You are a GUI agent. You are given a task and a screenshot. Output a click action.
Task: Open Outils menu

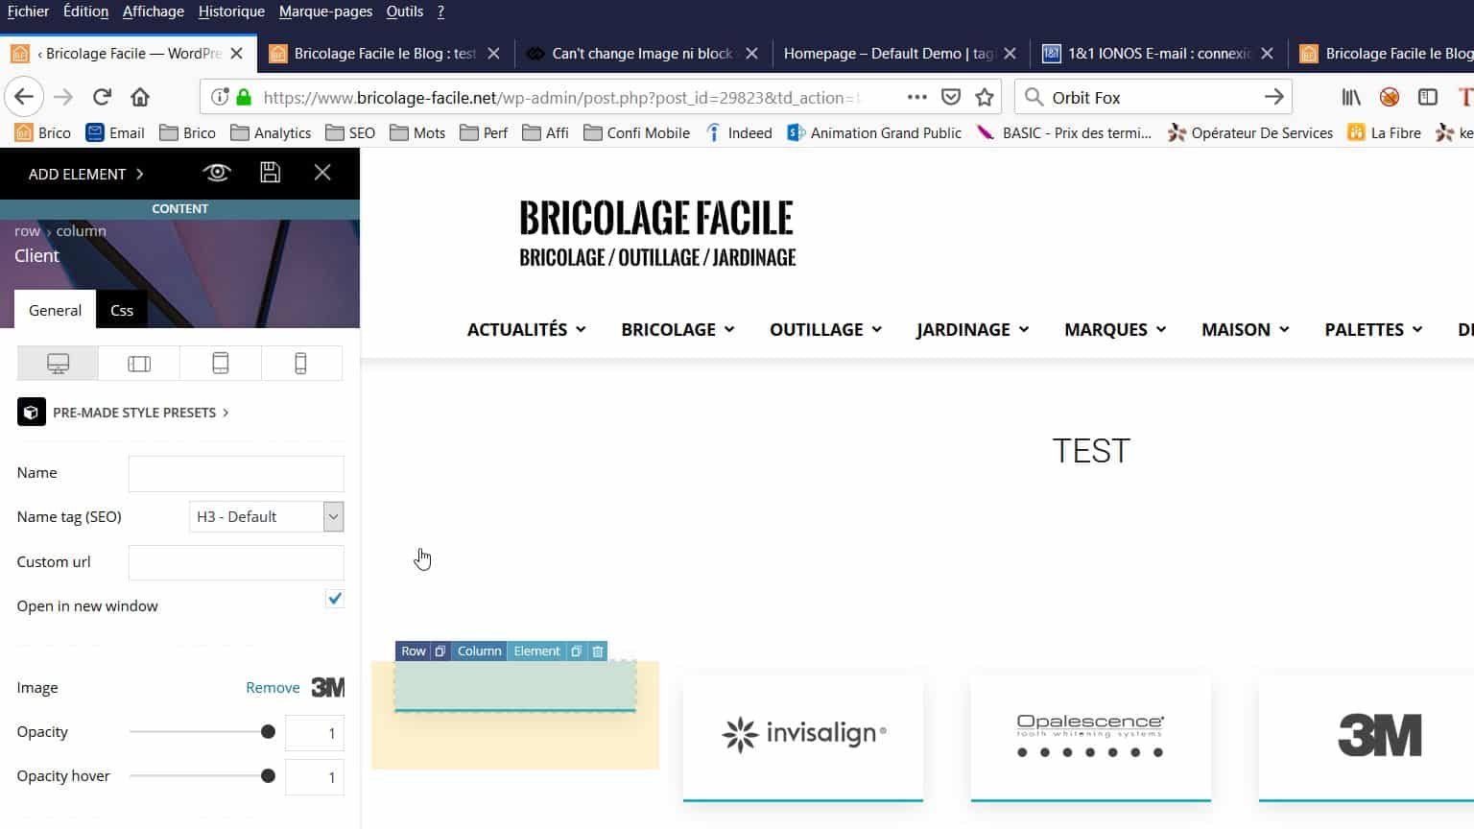[404, 12]
